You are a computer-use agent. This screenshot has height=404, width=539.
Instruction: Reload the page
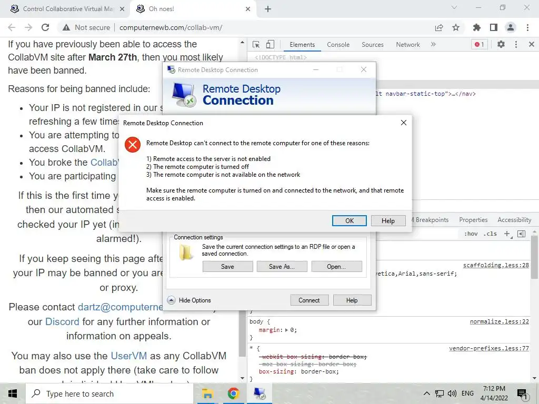45,27
